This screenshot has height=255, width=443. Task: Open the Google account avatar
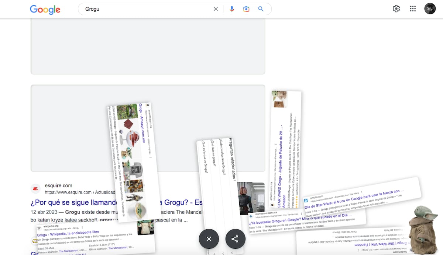point(430,9)
